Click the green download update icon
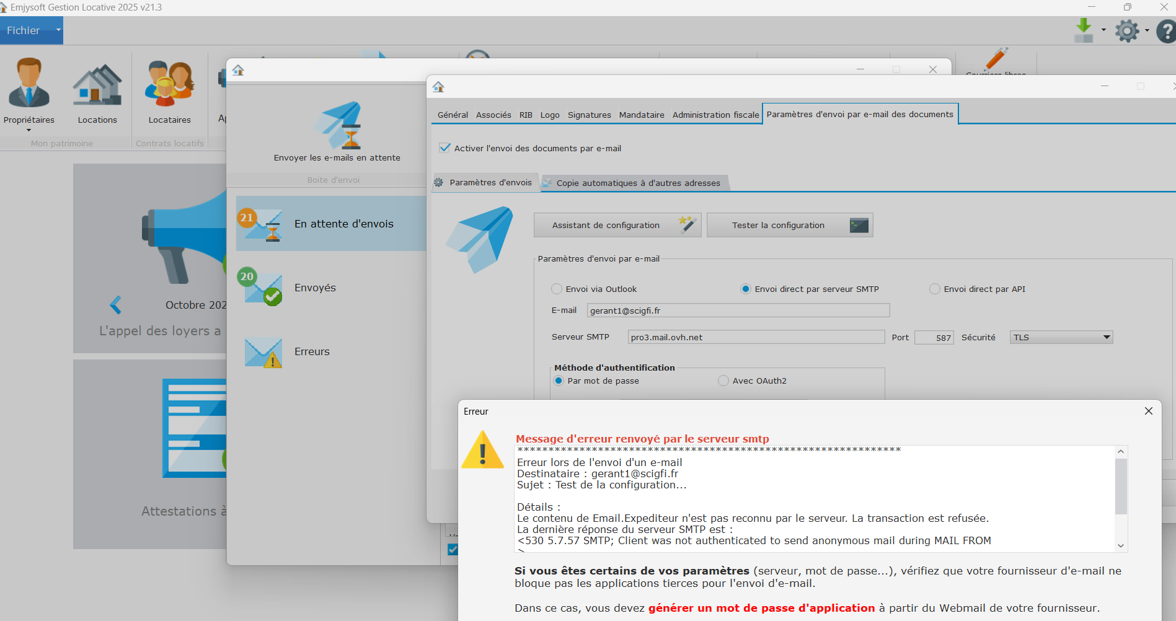This screenshot has height=621, width=1176. point(1083,30)
